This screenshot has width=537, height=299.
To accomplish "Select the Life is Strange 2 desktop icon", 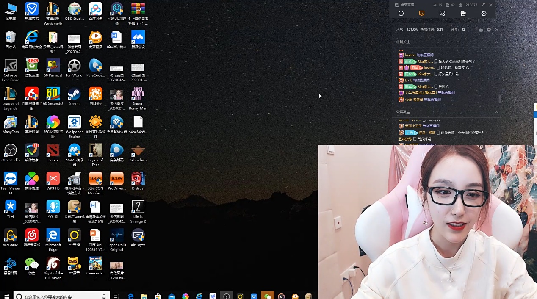I will tap(138, 212).
